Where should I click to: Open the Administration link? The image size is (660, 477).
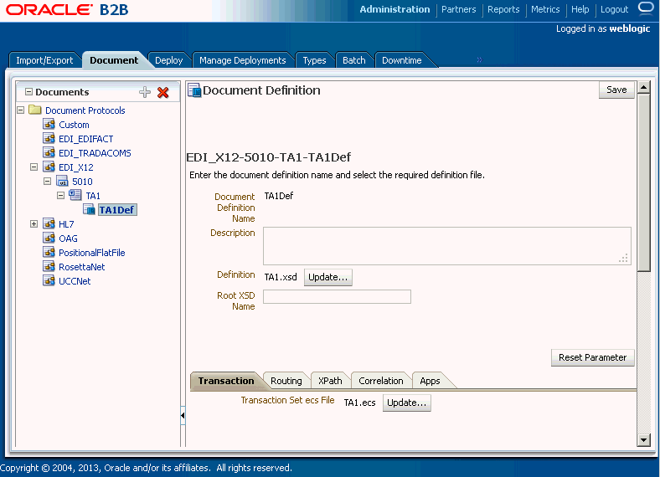coord(394,9)
